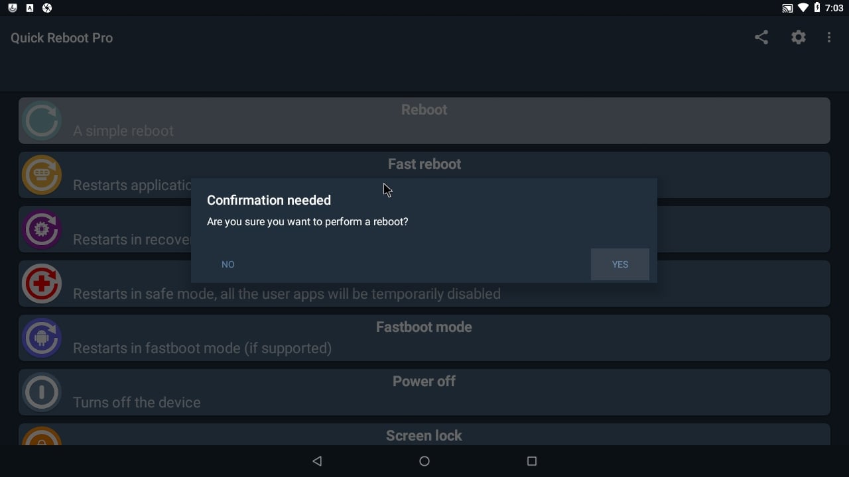
Task: Cancel the reboot with NO
Action: 228,264
